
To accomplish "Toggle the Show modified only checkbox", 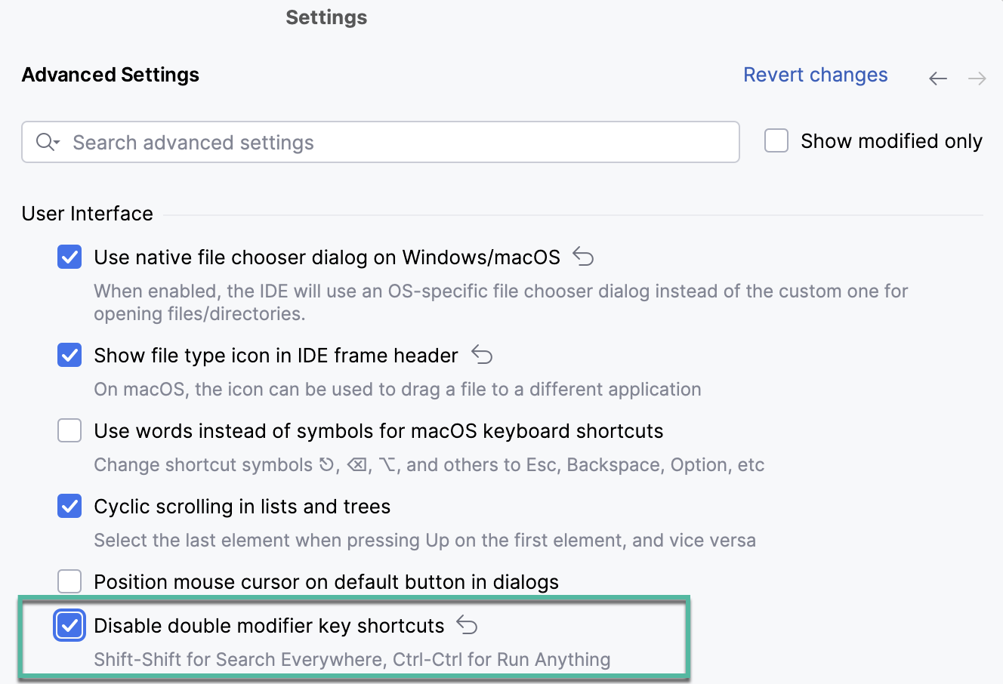I will [776, 140].
